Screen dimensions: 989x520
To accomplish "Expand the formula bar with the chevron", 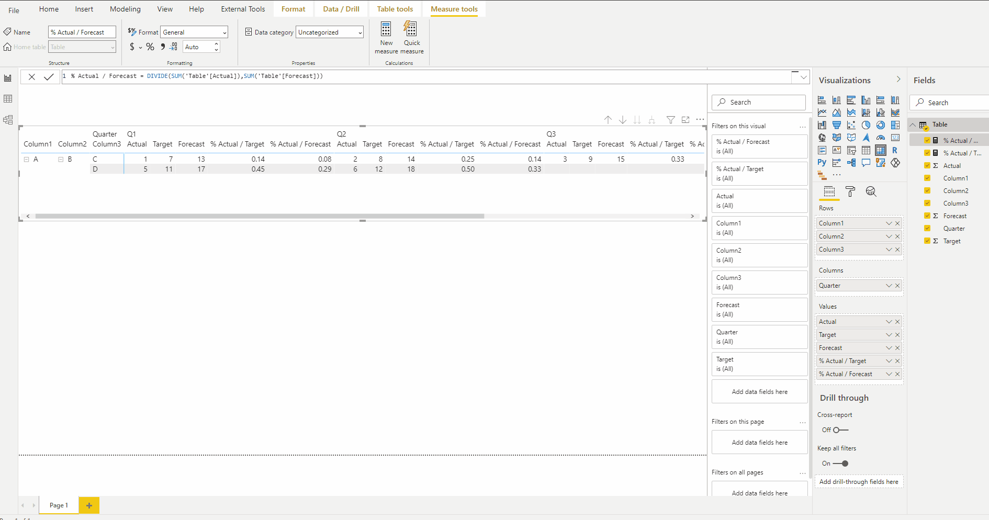I will (x=803, y=77).
